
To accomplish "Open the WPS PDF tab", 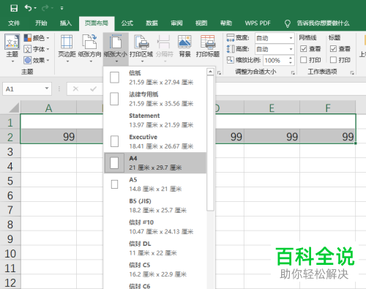I will click(x=258, y=23).
